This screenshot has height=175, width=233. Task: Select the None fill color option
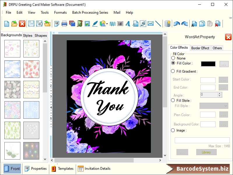(173, 58)
